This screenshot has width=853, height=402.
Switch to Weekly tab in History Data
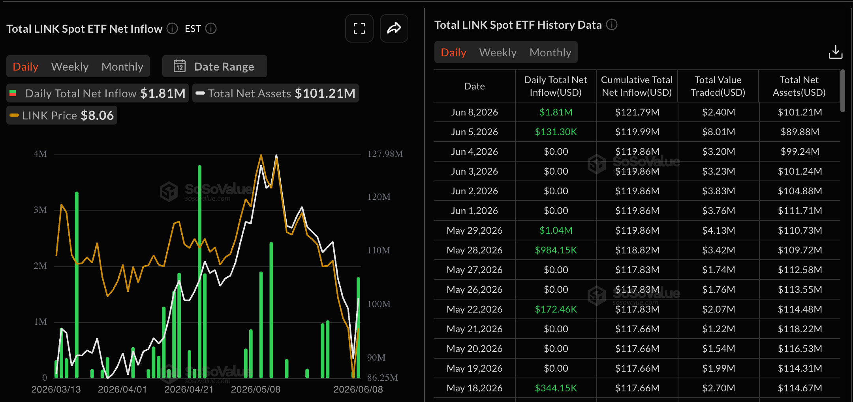click(x=498, y=52)
